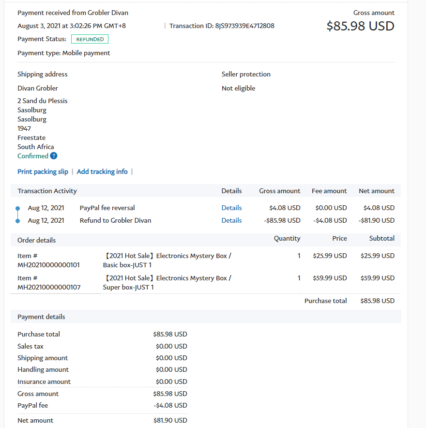Click the Electronics Mystery Box Super box item
This screenshot has width=426, height=428.
167,282
